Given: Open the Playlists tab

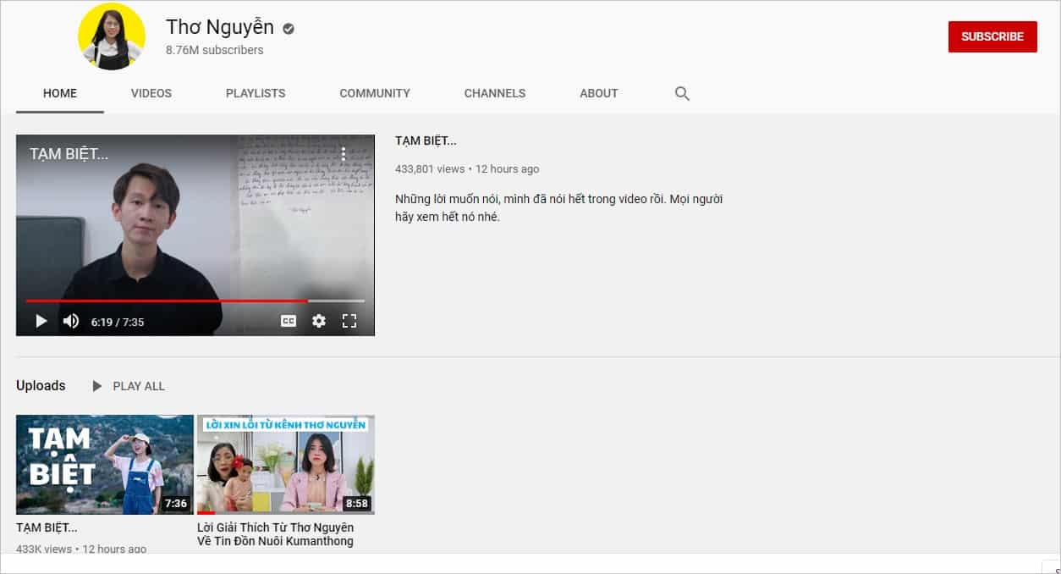Looking at the screenshot, I should click(x=256, y=93).
